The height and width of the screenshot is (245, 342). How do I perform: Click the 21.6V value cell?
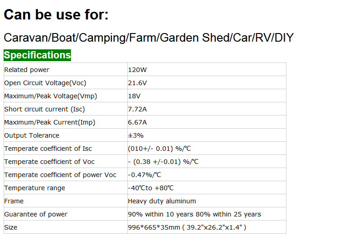[x=137, y=83]
